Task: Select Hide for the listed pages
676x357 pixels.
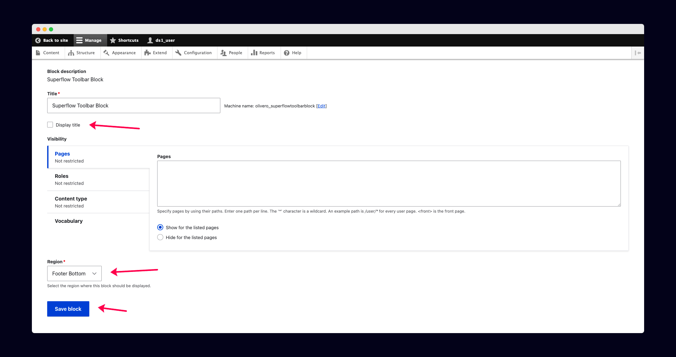Action: click(x=160, y=237)
